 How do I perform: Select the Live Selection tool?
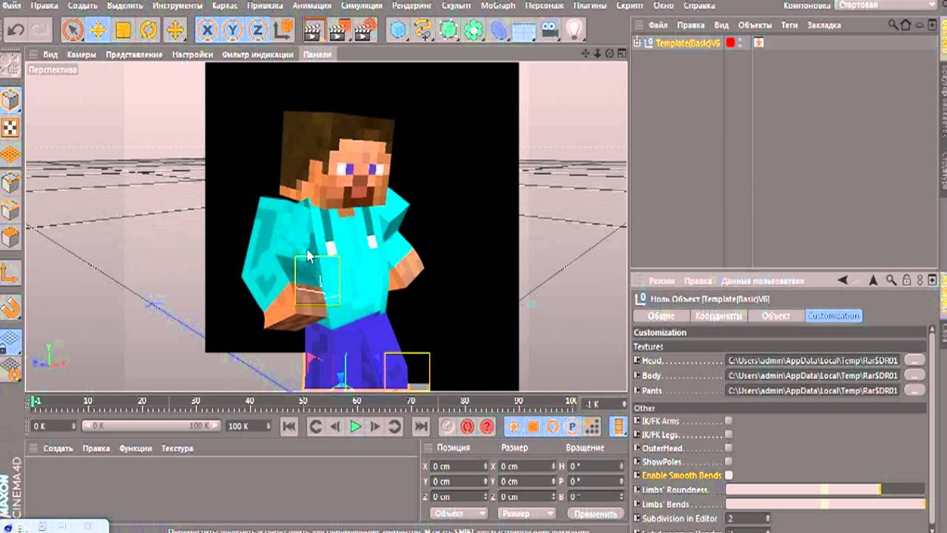[73, 30]
